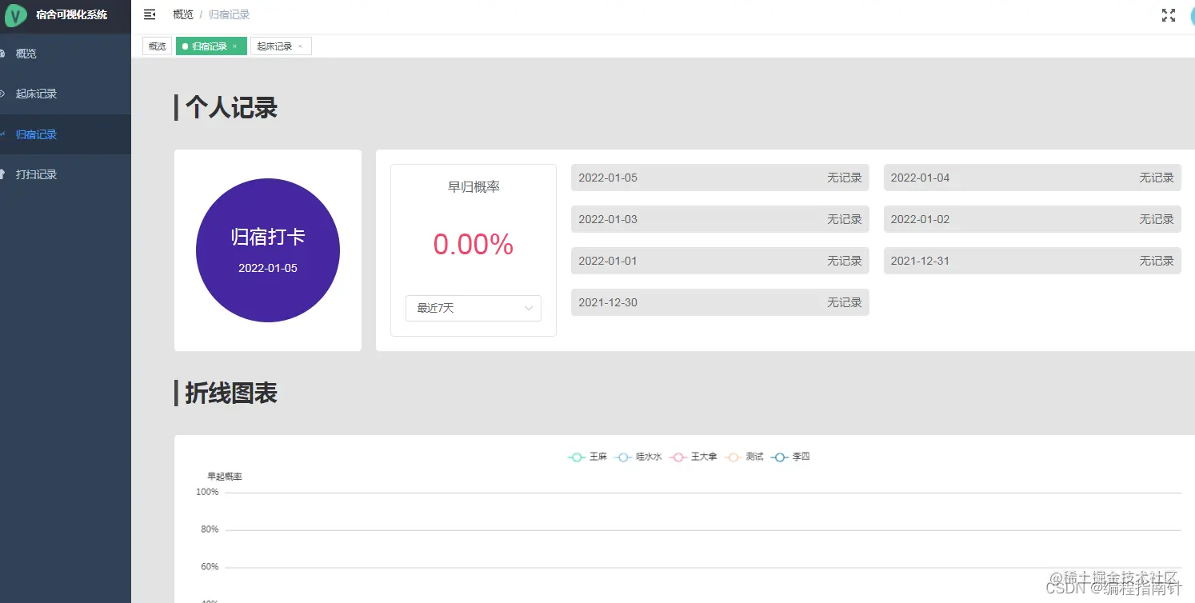Click the 2022-01-03 record row
1195x603 pixels.
pyautogui.click(x=720, y=219)
